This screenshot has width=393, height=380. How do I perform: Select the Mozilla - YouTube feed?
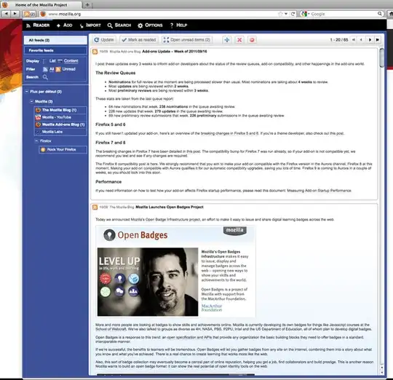point(60,117)
